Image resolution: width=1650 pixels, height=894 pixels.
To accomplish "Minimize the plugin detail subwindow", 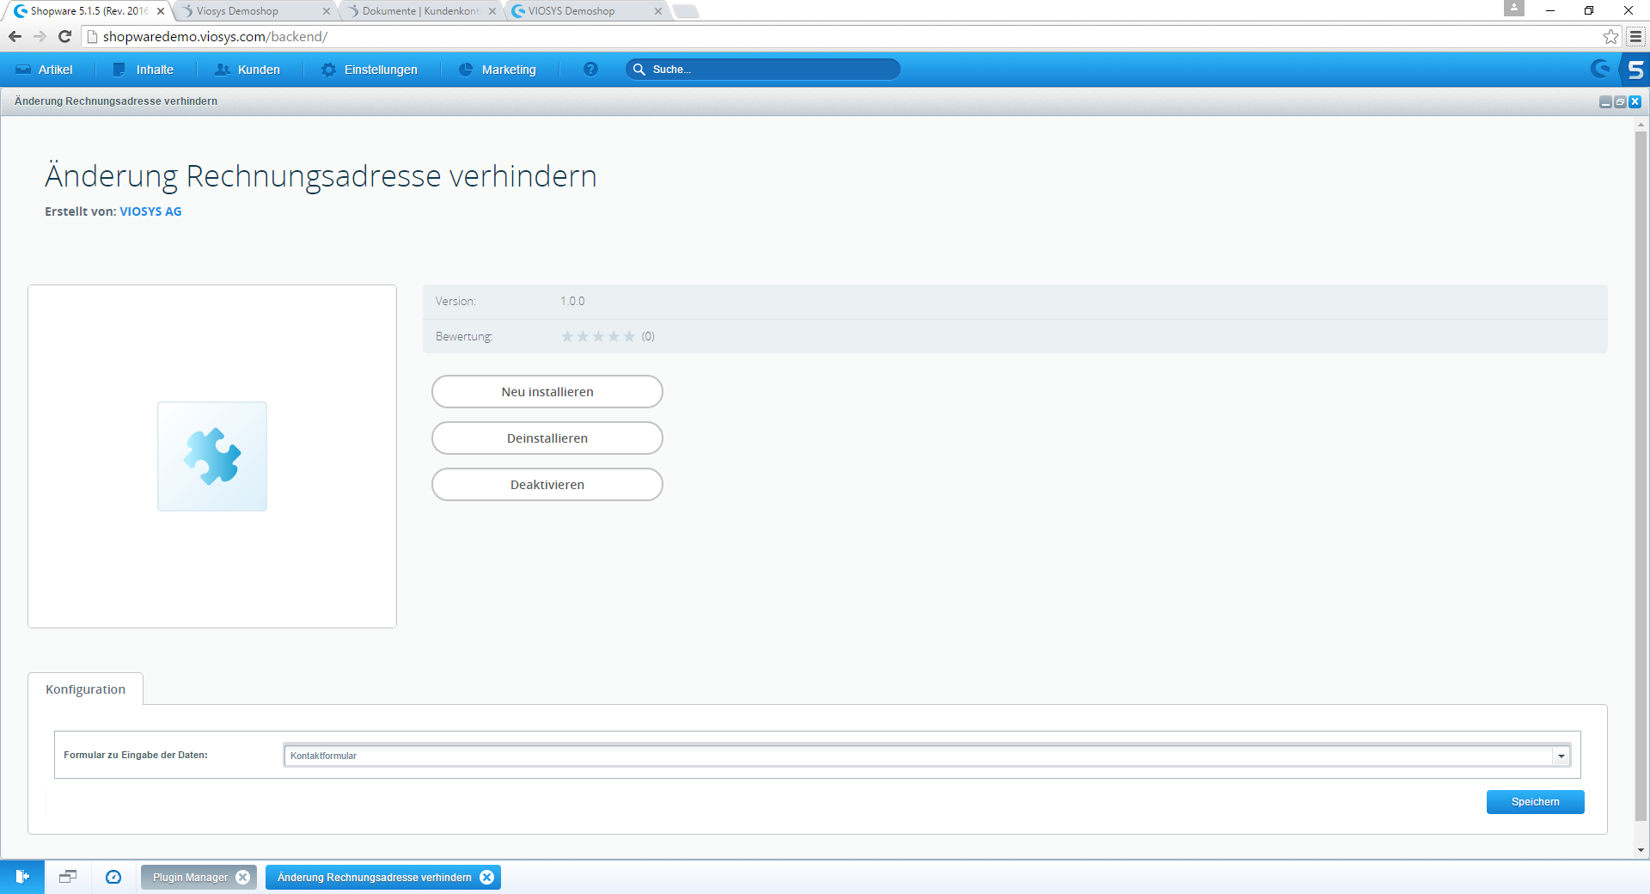I will click(x=1605, y=102).
